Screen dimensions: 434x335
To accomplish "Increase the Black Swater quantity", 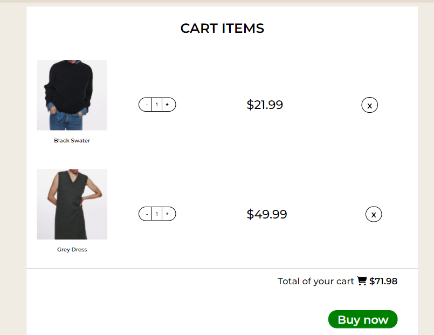I will (167, 104).
